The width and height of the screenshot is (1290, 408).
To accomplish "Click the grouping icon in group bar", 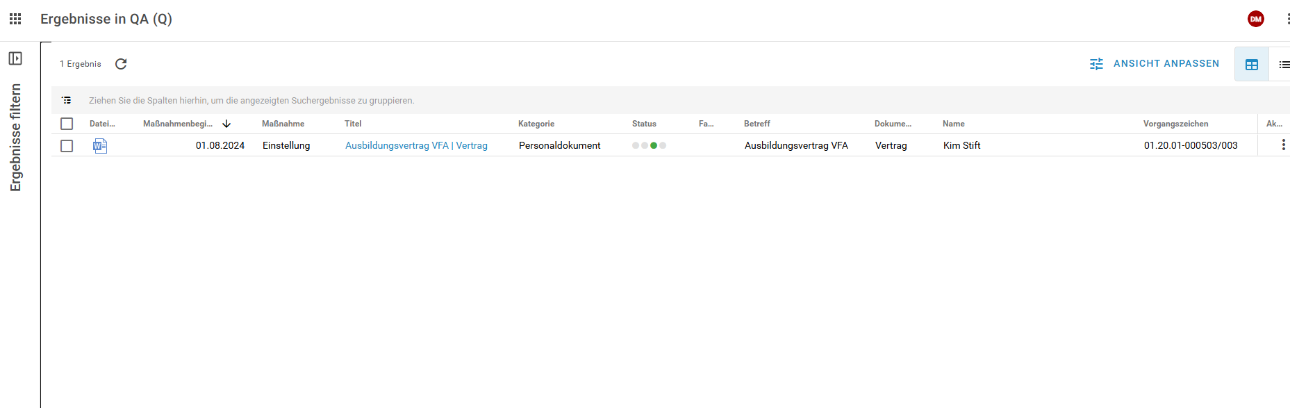I will click(67, 101).
